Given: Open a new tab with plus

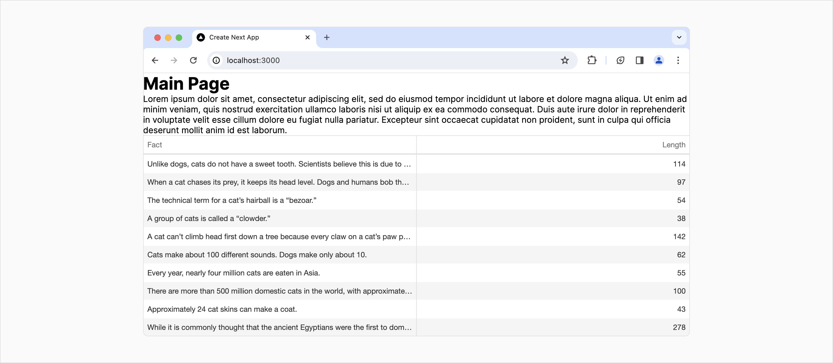Looking at the screenshot, I should pyautogui.click(x=327, y=37).
